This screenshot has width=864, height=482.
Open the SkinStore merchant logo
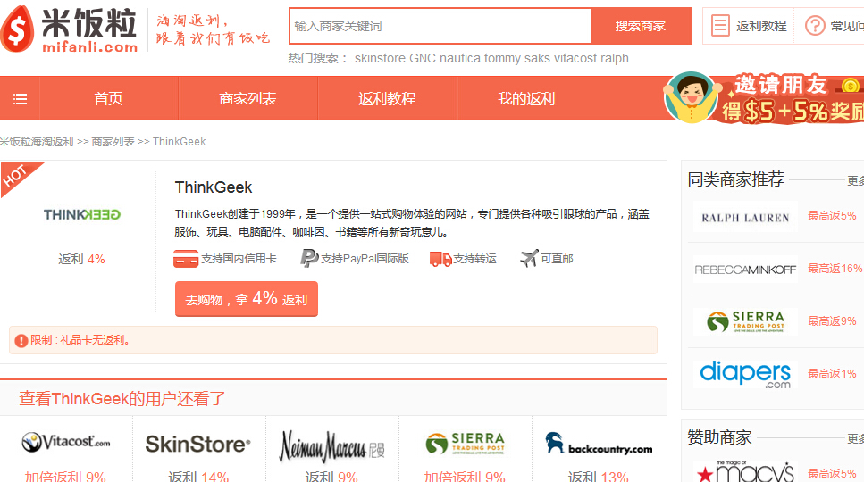tap(197, 444)
